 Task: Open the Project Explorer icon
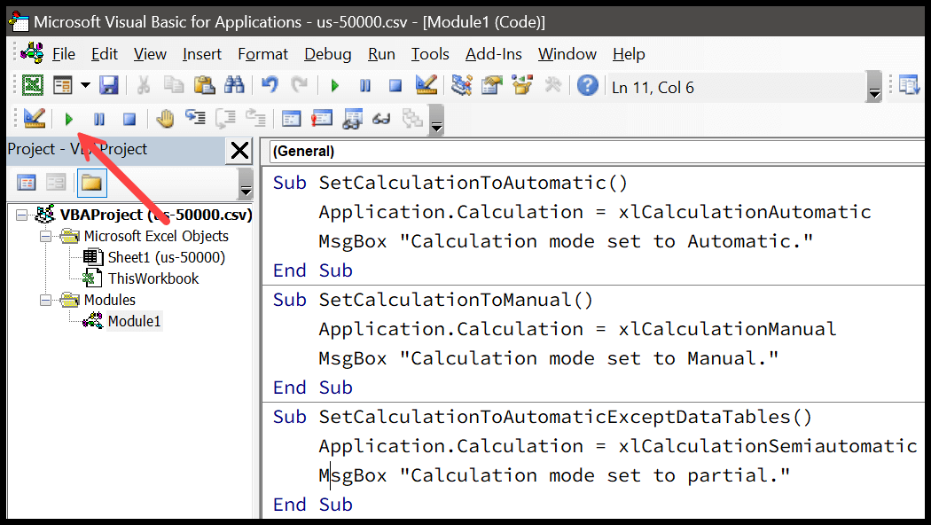pos(461,85)
